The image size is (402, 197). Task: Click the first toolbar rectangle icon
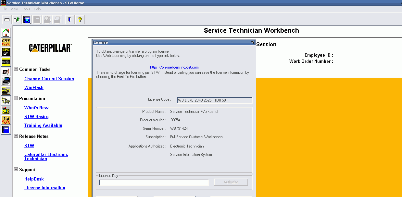tap(7, 20)
